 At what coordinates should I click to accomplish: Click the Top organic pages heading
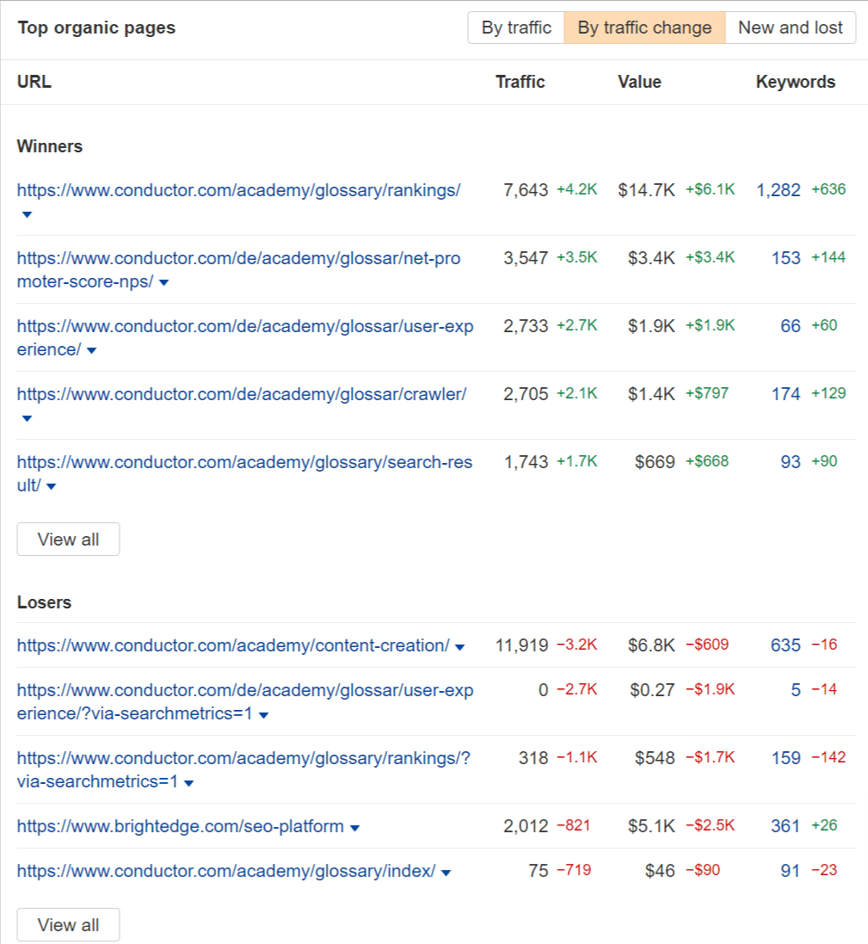[x=95, y=28]
